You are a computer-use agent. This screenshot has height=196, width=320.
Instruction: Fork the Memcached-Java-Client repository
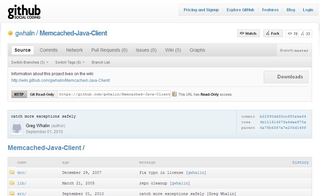click(x=273, y=33)
